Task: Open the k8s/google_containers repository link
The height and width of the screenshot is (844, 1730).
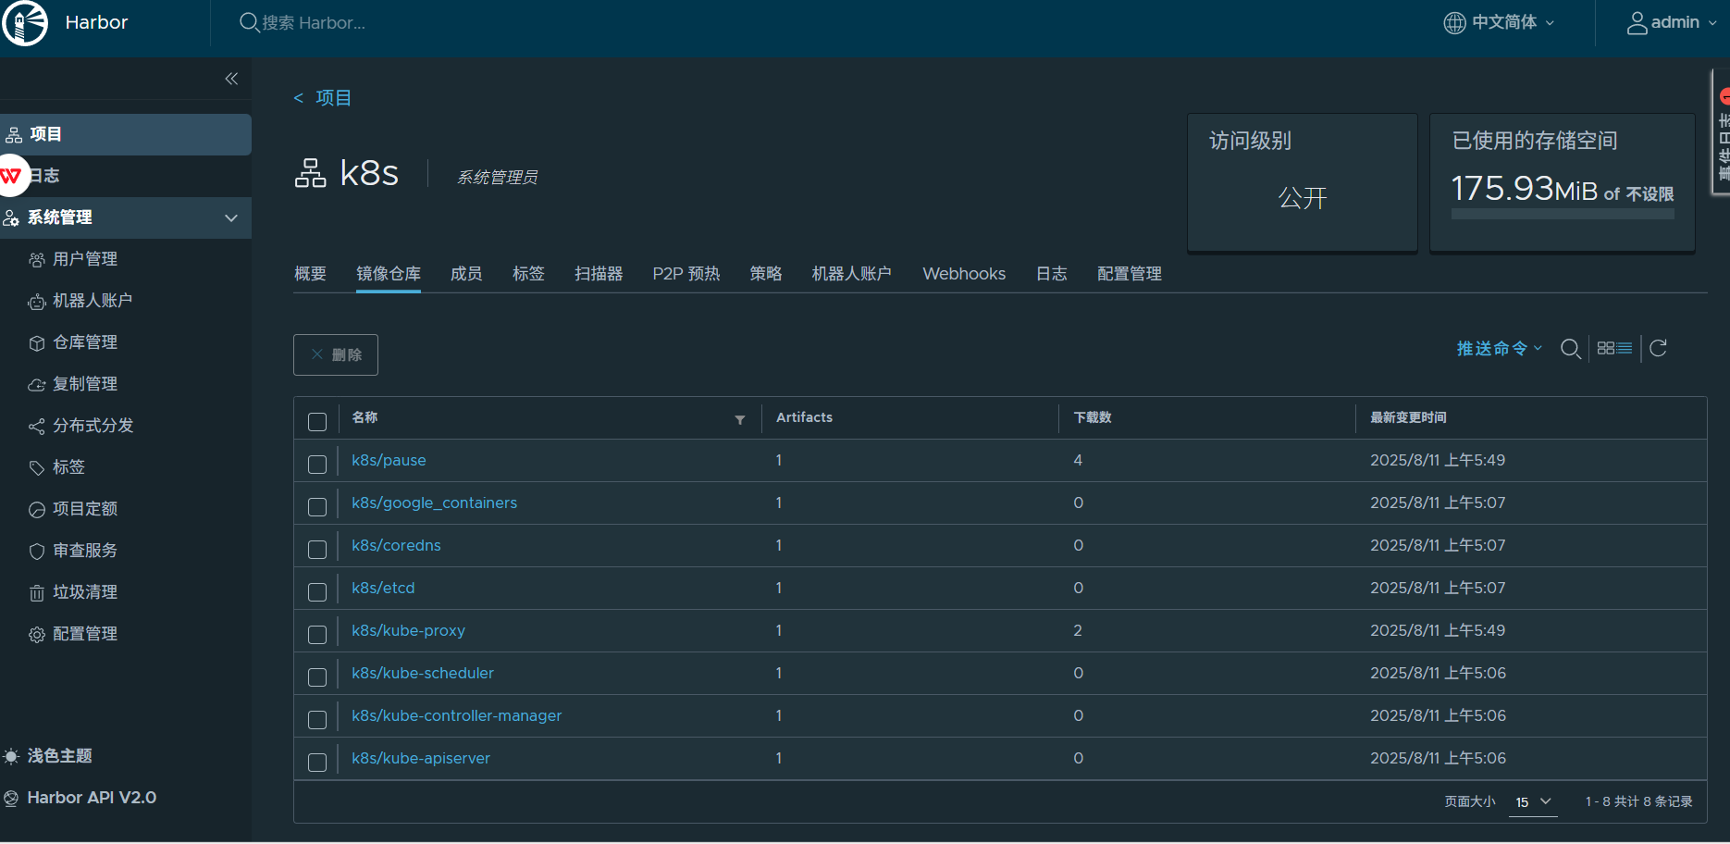Action: point(434,503)
